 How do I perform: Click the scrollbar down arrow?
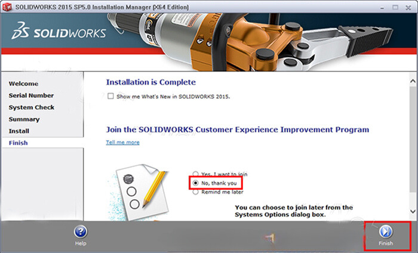(413, 211)
